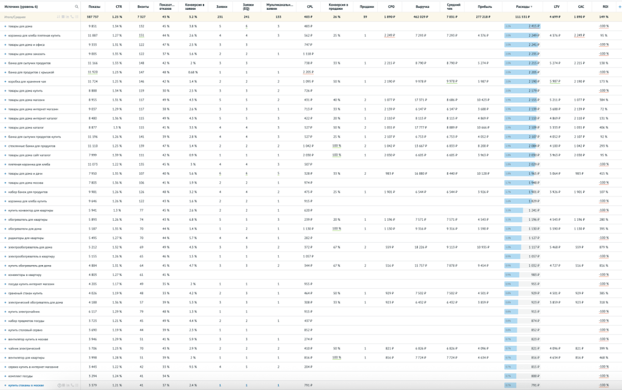Screen dimensions: 622x390
Task: Click the help icon in the 'купить стаканы в москве' row
Action: coord(60,385)
